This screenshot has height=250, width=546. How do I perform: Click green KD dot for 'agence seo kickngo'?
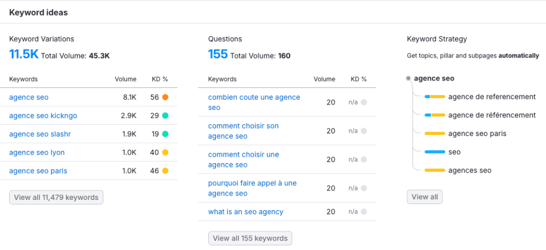pyautogui.click(x=165, y=116)
